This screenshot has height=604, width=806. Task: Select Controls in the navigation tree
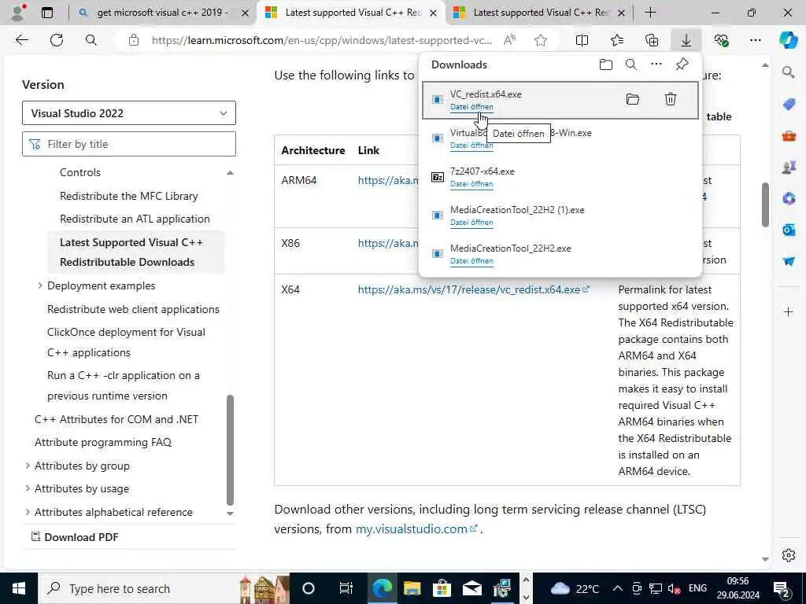tap(79, 172)
